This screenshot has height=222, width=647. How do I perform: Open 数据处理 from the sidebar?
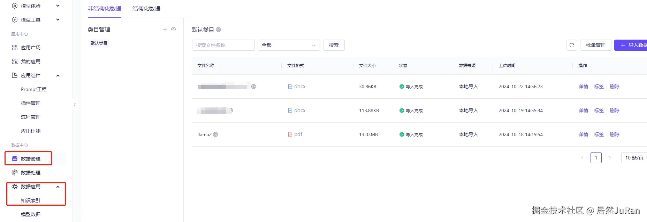point(31,173)
